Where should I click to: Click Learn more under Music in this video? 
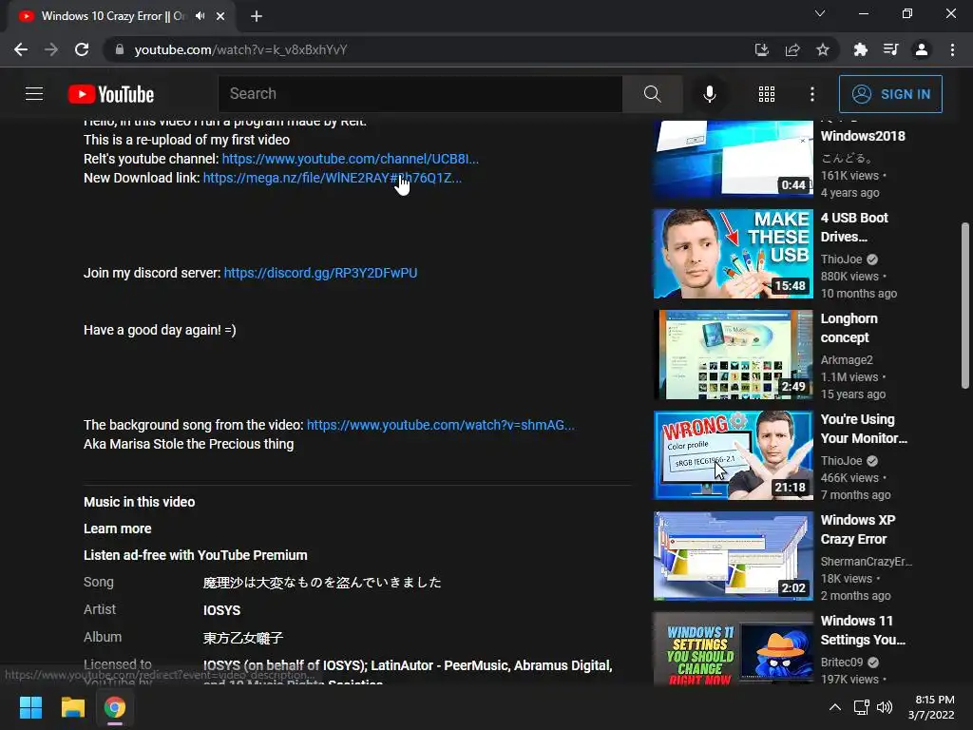tap(117, 528)
